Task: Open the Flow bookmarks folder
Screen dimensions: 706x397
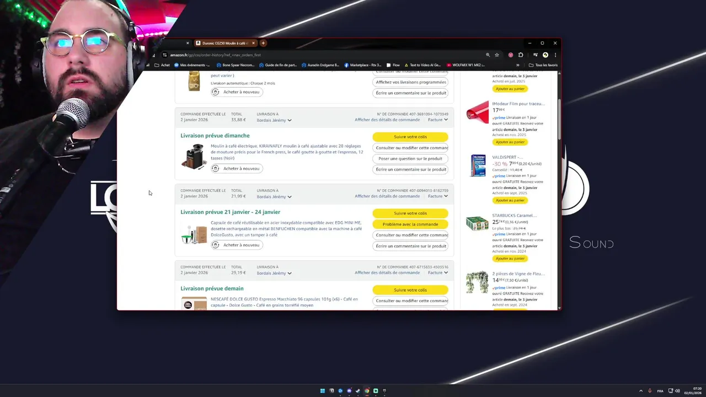Action: click(393, 65)
